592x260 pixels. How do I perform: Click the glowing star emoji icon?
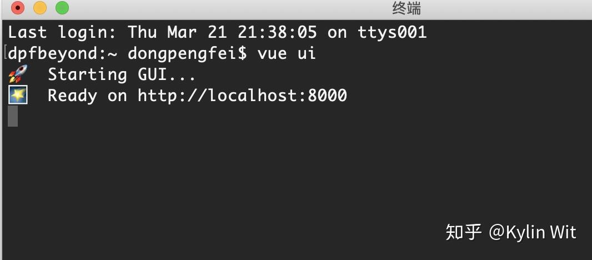pyautogui.click(x=18, y=95)
